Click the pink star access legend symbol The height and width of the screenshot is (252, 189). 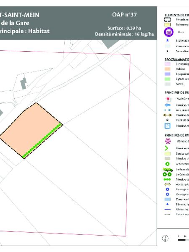pyautogui.click(x=168, y=99)
